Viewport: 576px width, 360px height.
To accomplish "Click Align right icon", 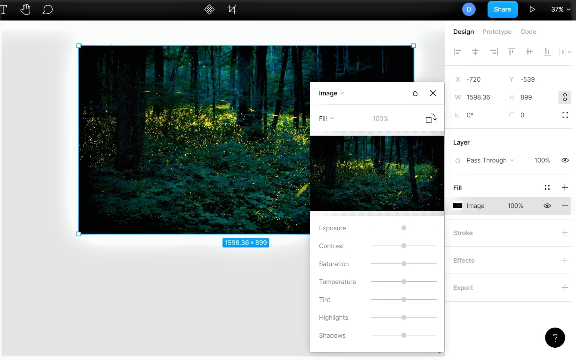I will pos(494,52).
